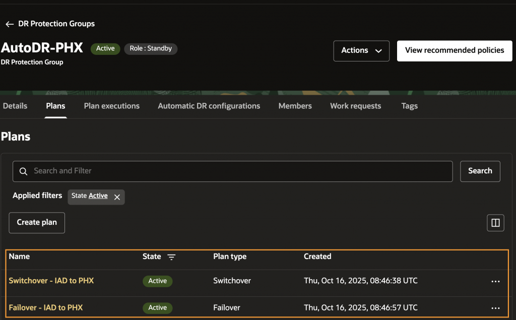Remove the State Active filter chip
The height and width of the screenshot is (320, 516).
[x=117, y=197]
